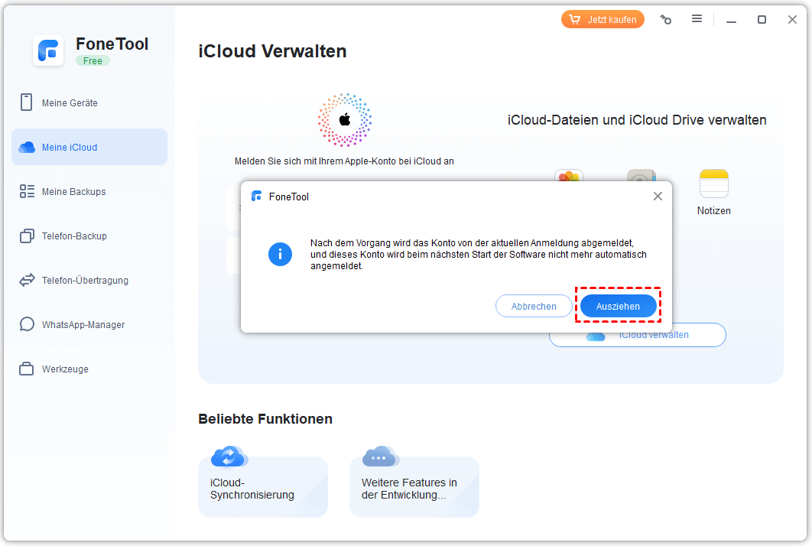The height and width of the screenshot is (546, 812).
Task: Open the Notizen notes icon
Action: pos(713,185)
